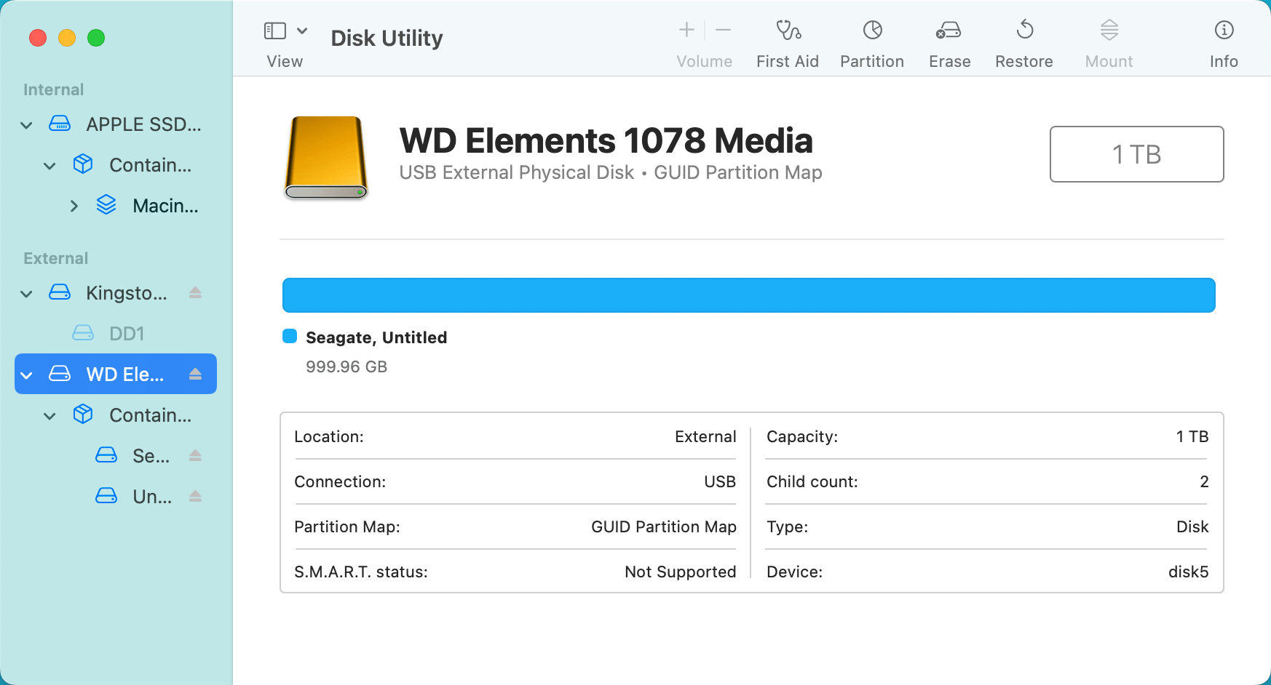Collapse the WD Elements container
The image size is (1271, 685).
(49, 415)
